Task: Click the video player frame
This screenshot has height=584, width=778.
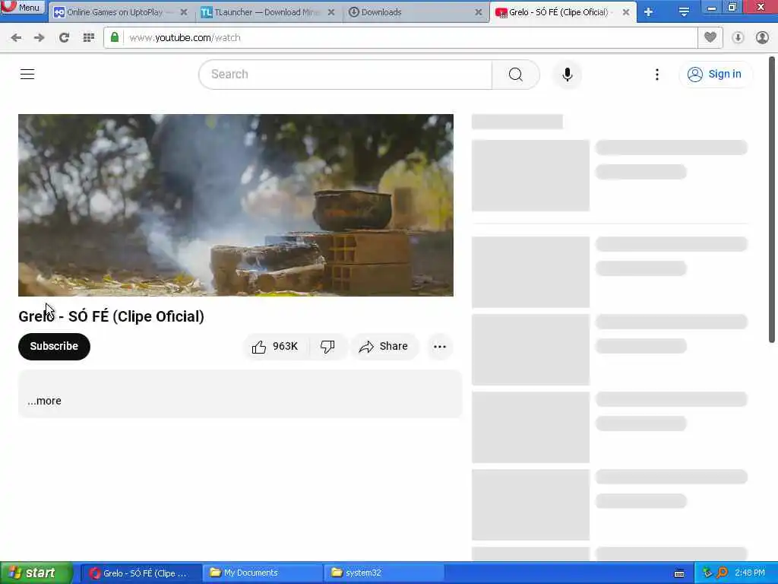Action: [236, 205]
